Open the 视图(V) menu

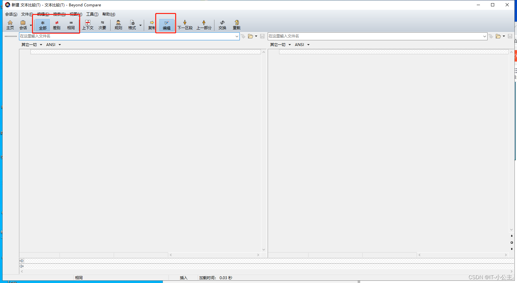(76, 14)
